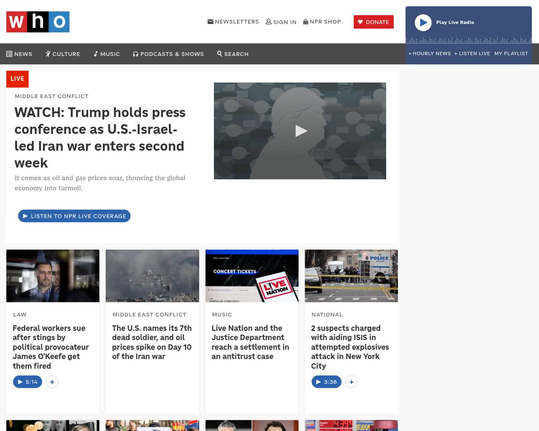This screenshot has height=431, width=539.
Task: Open the Live Nation settlement headline
Action: pos(251,342)
